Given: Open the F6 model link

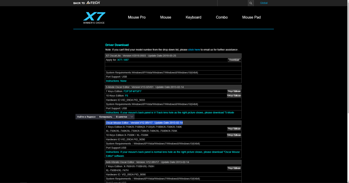Looking at the screenshot, I should [x=127, y=96].
